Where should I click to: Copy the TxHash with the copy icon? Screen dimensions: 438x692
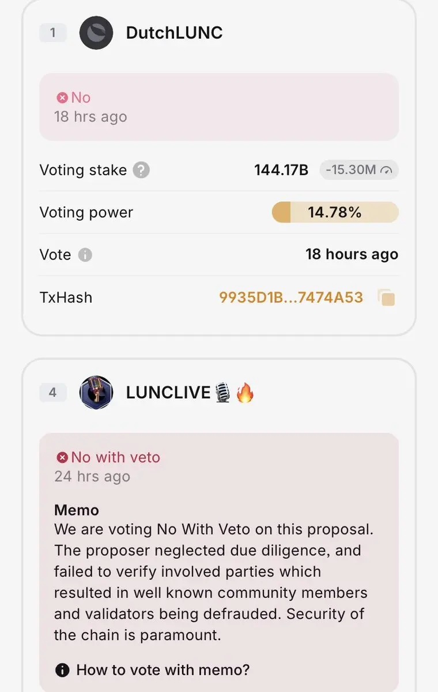387,298
